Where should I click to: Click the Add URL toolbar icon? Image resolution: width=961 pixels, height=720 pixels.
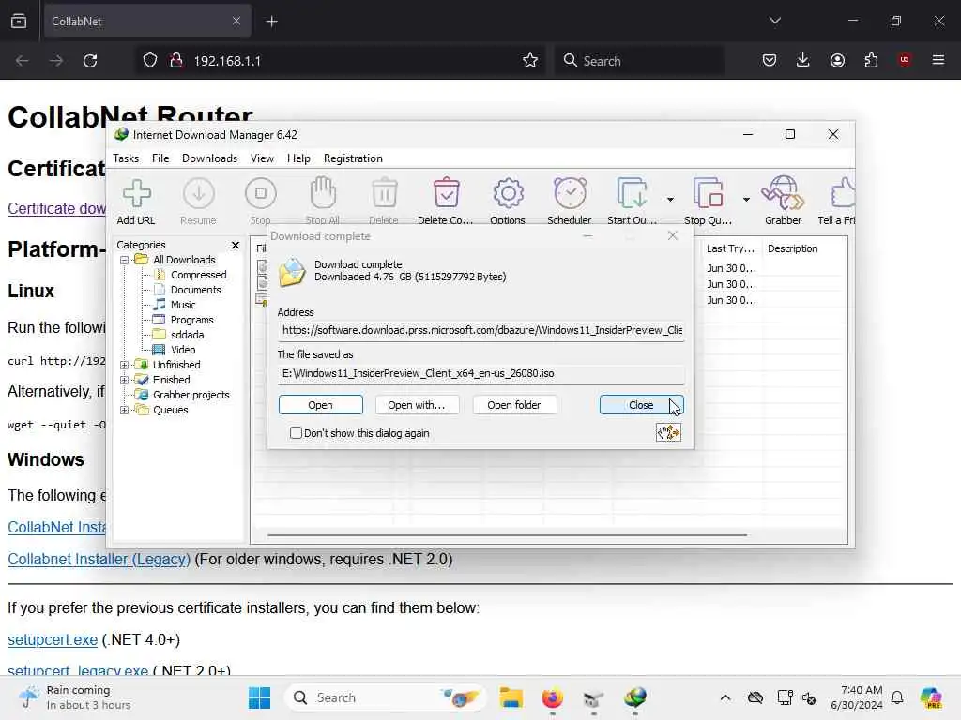pyautogui.click(x=136, y=201)
